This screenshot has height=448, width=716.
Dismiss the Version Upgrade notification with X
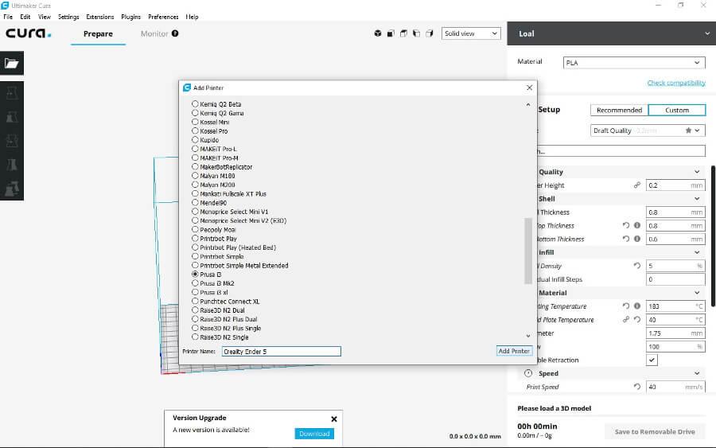tap(333, 419)
